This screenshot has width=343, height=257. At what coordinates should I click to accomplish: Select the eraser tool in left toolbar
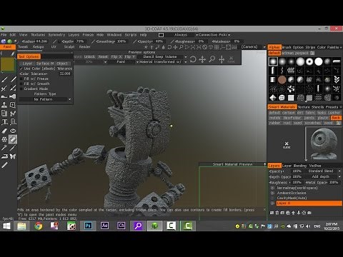[4, 131]
